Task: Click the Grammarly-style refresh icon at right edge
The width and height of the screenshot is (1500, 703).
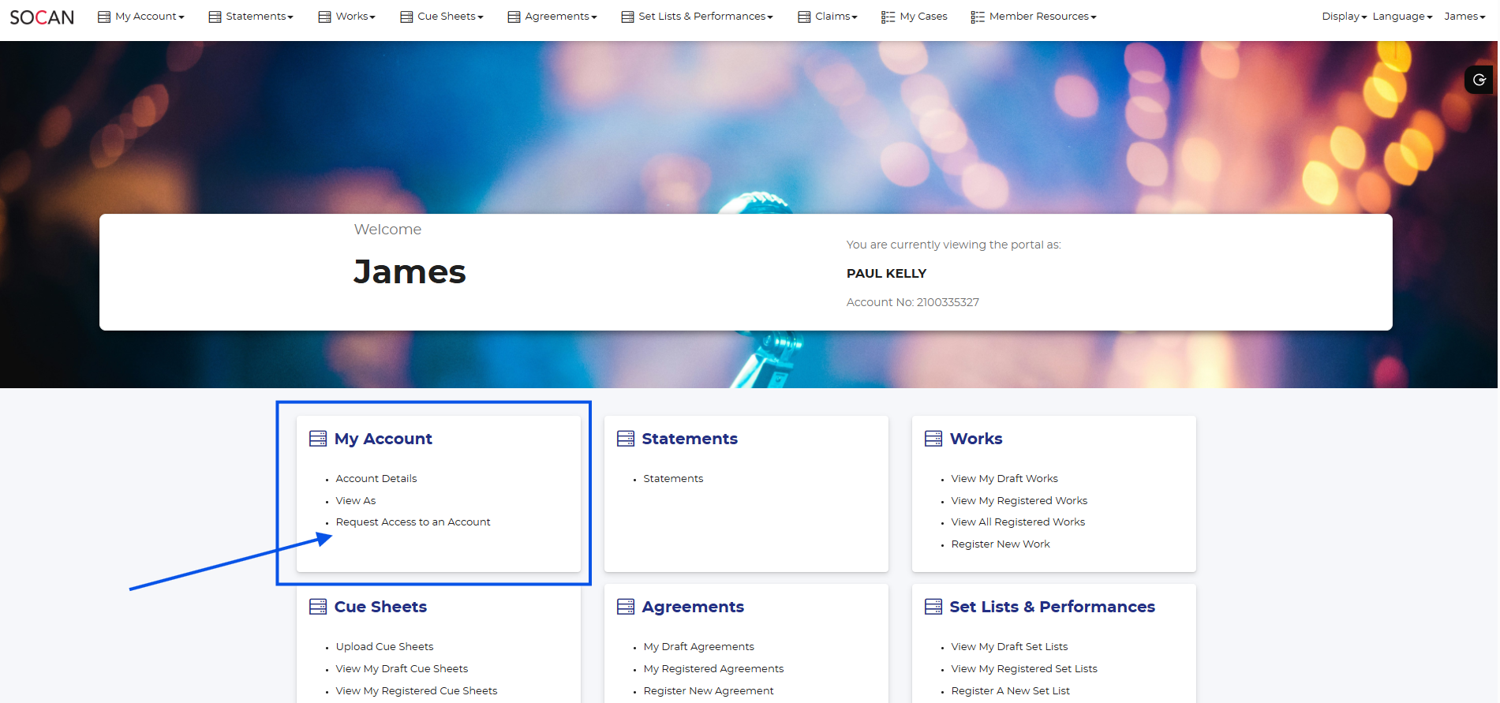Action: 1479,80
